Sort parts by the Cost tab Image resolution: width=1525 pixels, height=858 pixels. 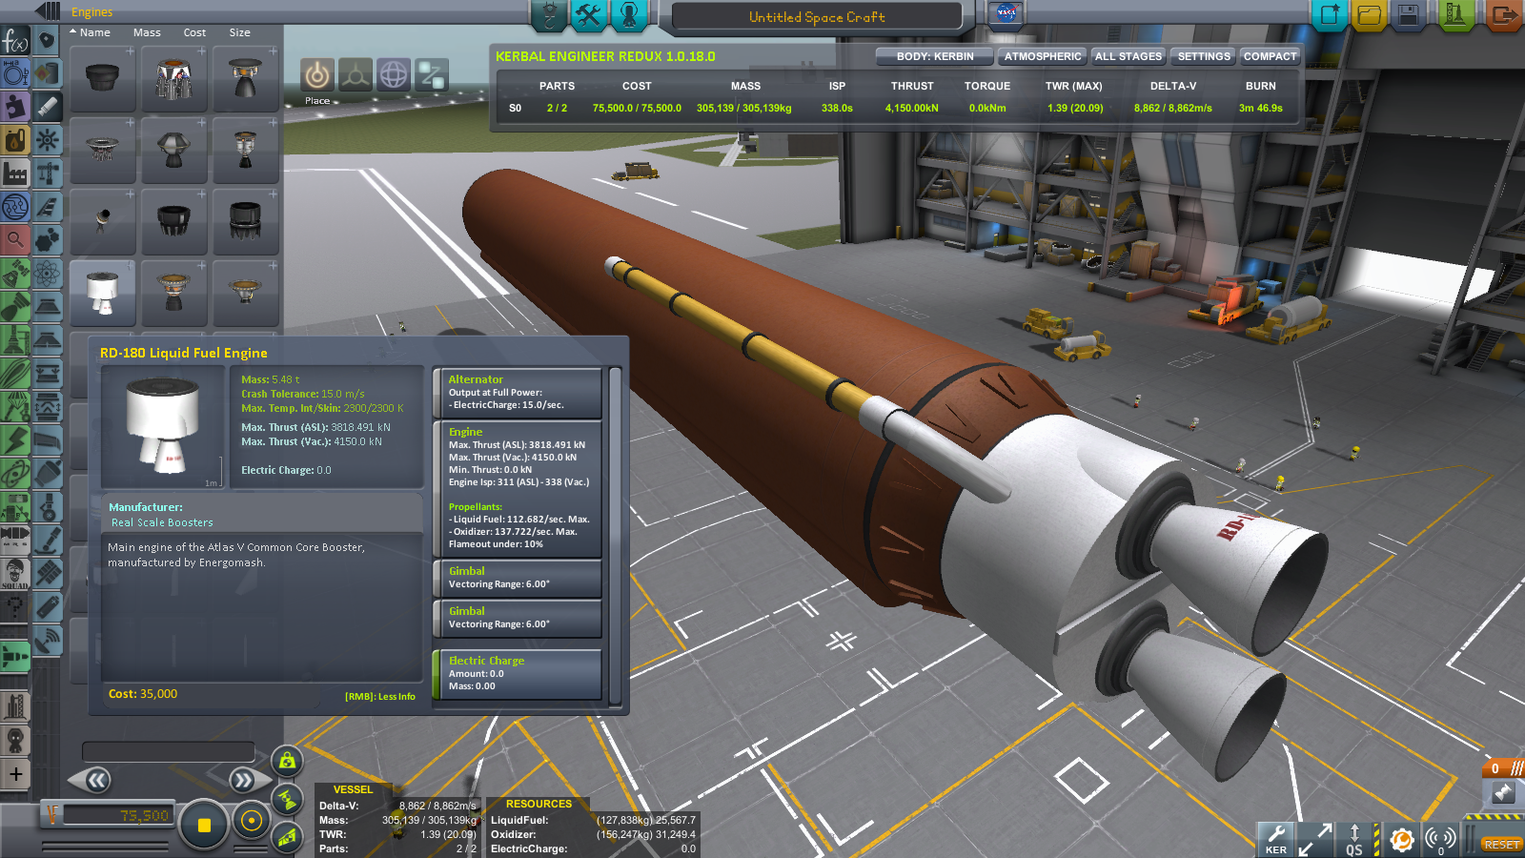[194, 32]
